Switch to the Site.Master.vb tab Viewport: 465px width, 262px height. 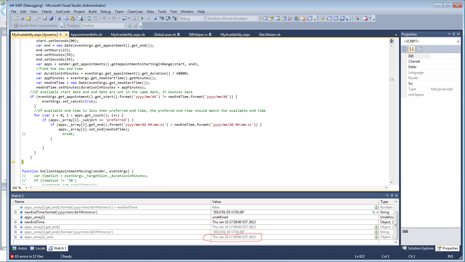point(270,34)
